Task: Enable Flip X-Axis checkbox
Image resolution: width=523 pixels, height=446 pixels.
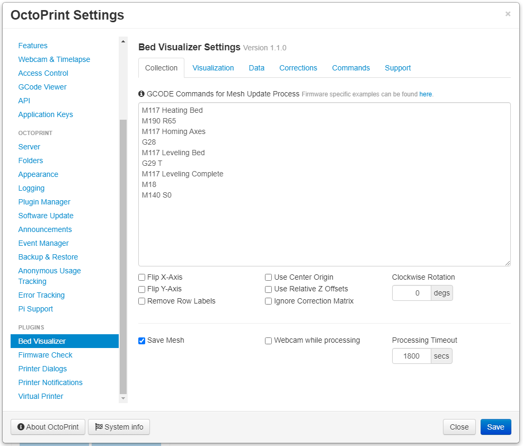Action: pos(142,278)
